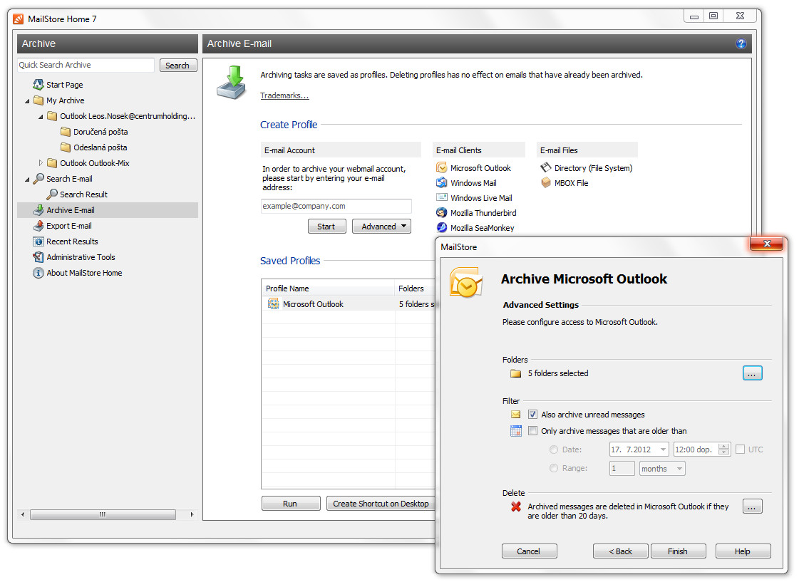The height and width of the screenshot is (582, 799).
Task: Uncheck Also archive unread messages
Action: tap(532, 415)
